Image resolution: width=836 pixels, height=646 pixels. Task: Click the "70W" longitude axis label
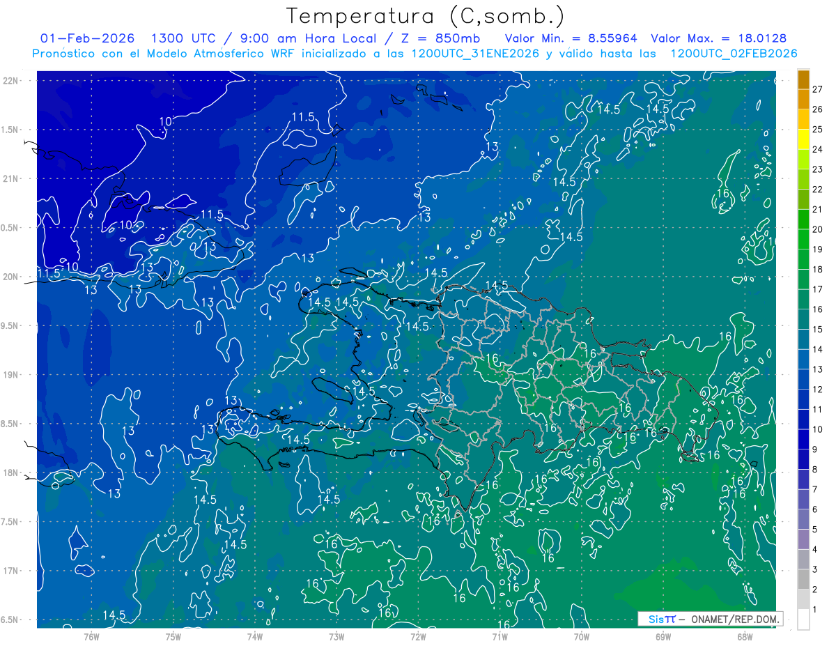pos(582,637)
